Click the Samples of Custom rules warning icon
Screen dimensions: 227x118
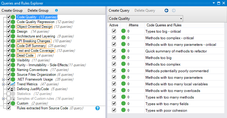13,99
